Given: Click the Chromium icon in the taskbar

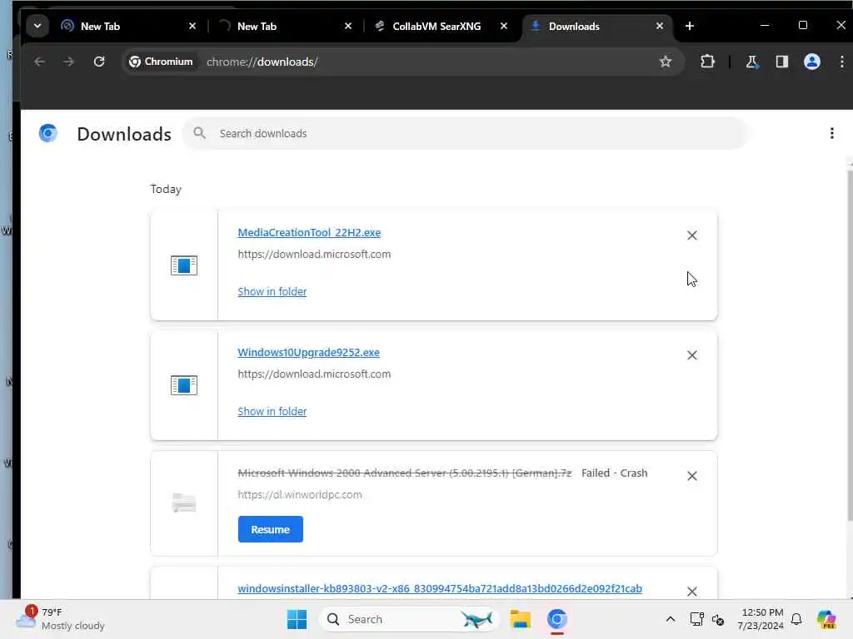Looking at the screenshot, I should (x=557, y=619).
